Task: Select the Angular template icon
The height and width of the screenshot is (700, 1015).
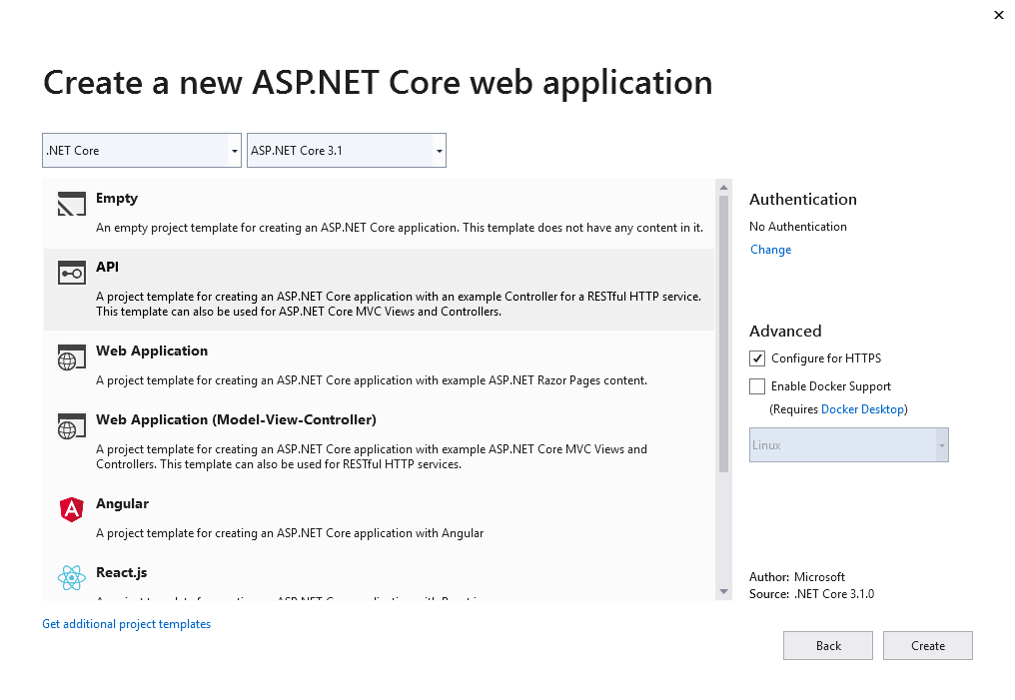Action: (71, 509)
